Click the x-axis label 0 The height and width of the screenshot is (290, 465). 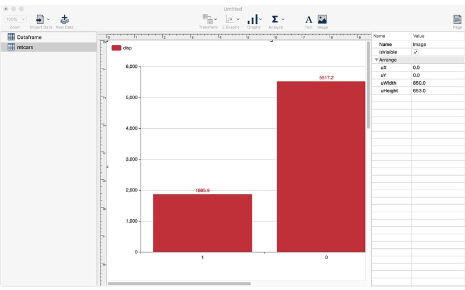[326, 257]
